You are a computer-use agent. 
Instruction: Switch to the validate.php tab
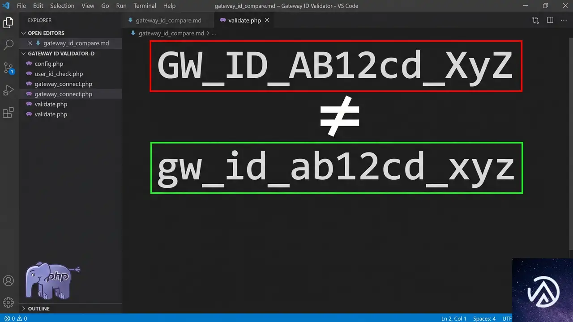click(x=244, y=21)
